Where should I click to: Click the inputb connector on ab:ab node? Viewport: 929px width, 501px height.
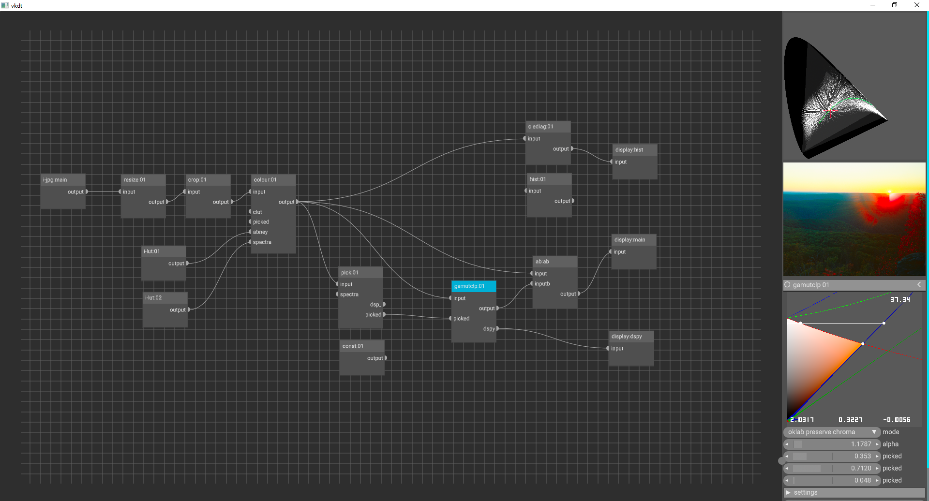coord(532,284)
